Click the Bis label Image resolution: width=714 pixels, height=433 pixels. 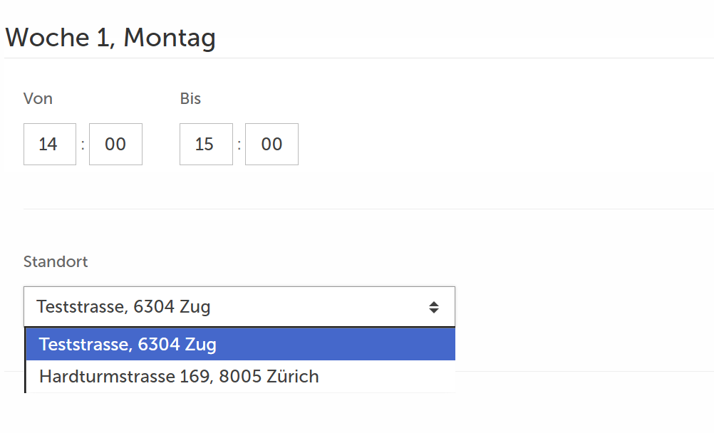pos(190,99)
